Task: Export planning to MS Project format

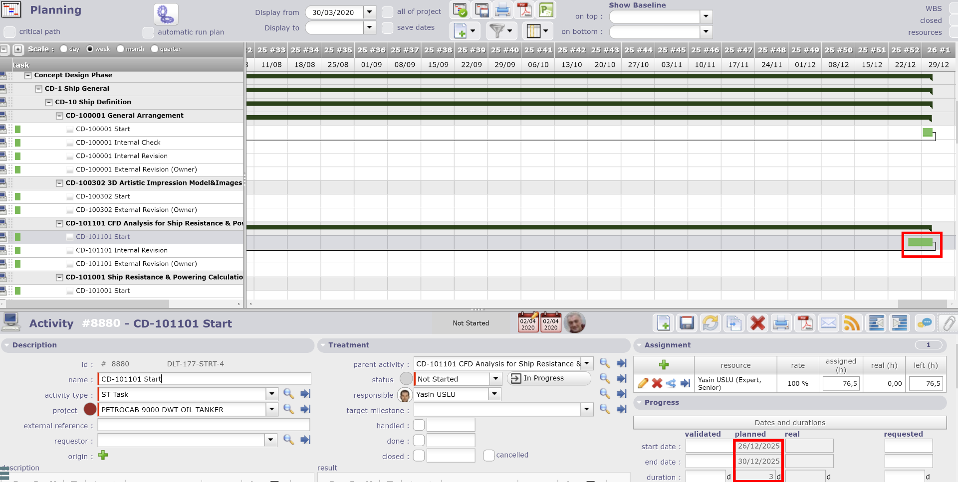Action: 546,10
